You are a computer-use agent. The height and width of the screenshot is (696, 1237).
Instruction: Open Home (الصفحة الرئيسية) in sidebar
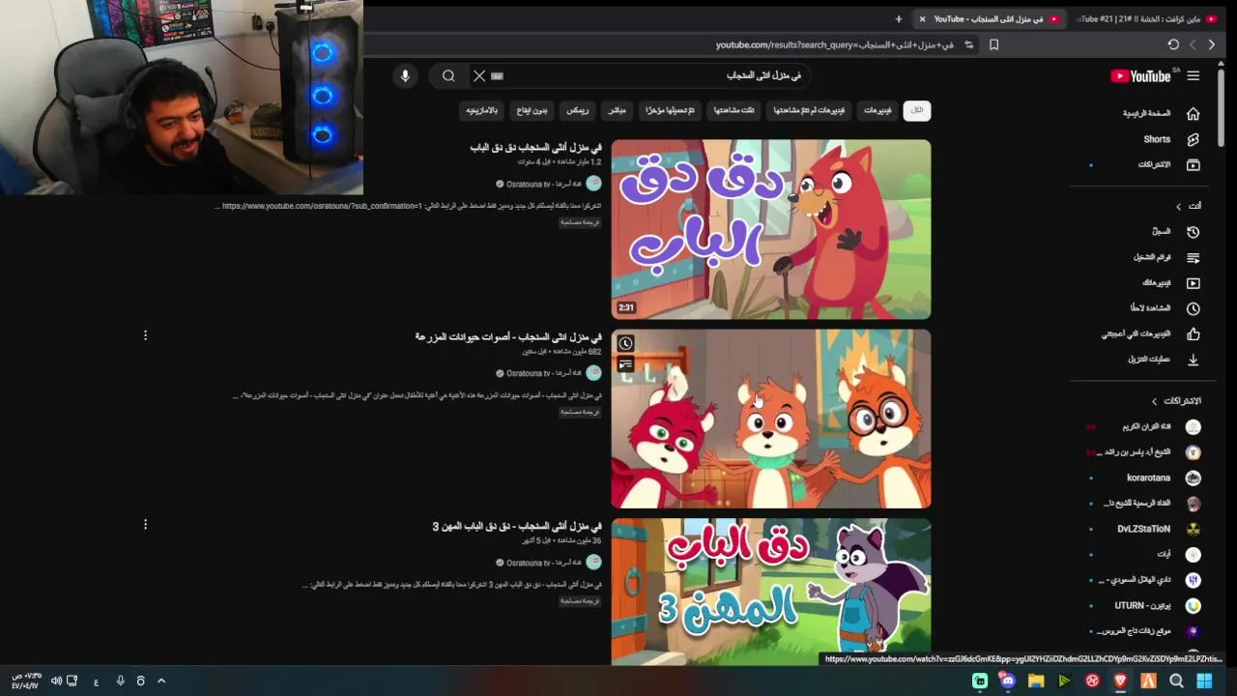click(1160, 113)
